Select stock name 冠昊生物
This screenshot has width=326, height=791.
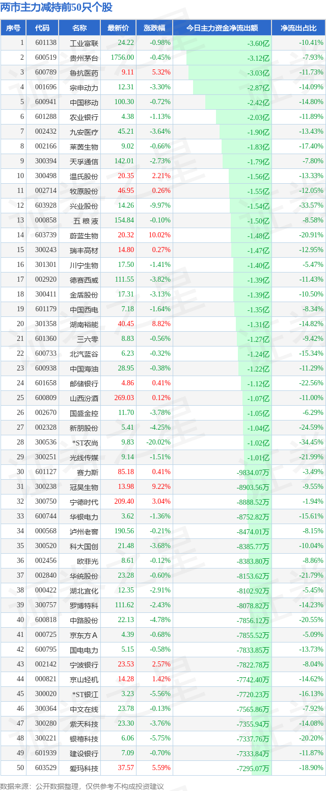pos(84,487)
